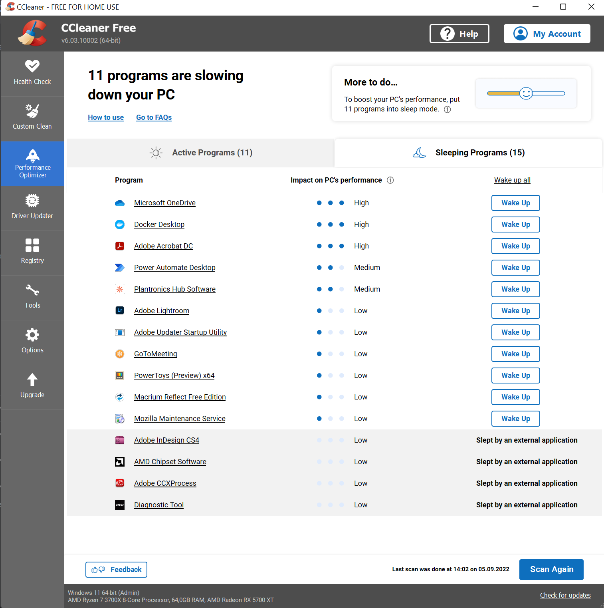The width and height of the screenshot is (604, 608).
Task: Wake up Docker Desktop
Action: [x=516, y=225]
